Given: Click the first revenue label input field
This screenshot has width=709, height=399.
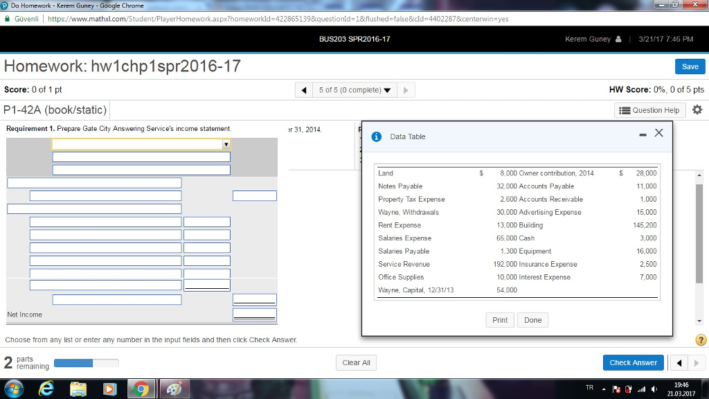Looking at the screenshot, I should click(x=105, y=196).
